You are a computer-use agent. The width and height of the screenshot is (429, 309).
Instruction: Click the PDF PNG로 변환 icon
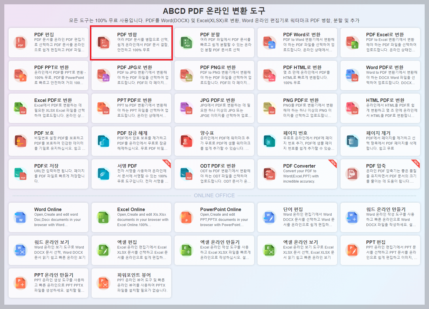click(x=186, y=75)
